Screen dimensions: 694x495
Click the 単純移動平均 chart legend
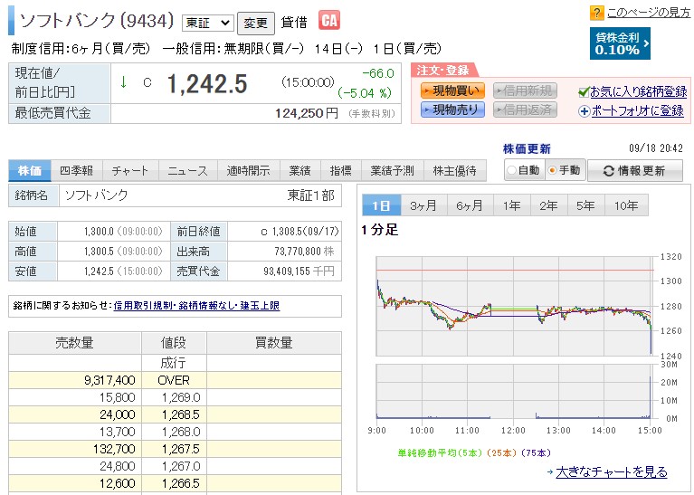(x=474, y=453)
